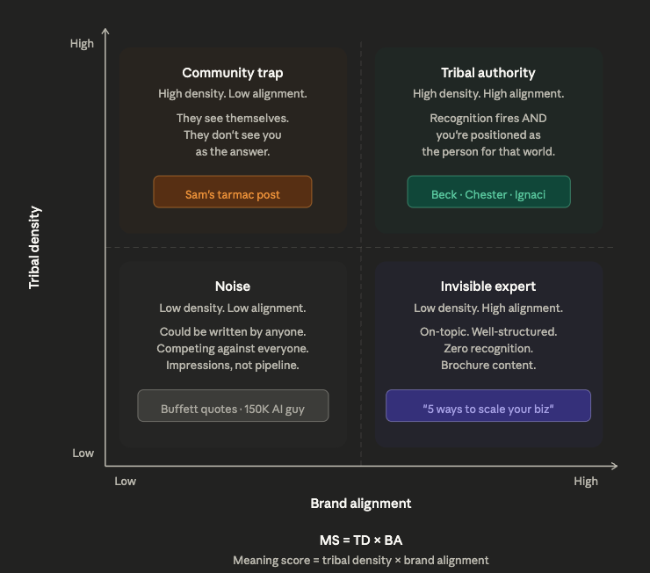Click the "Low" label under the horizontal axis
The height and width of the screenshot is (573, 650).
click(x=126, y=481)
